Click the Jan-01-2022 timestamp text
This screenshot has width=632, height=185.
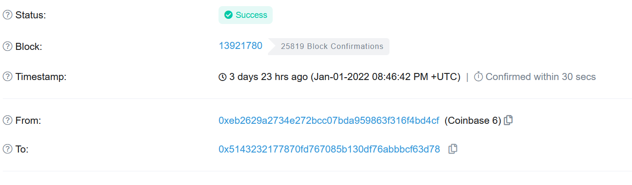pyautogui.click(x=386, y=77)
